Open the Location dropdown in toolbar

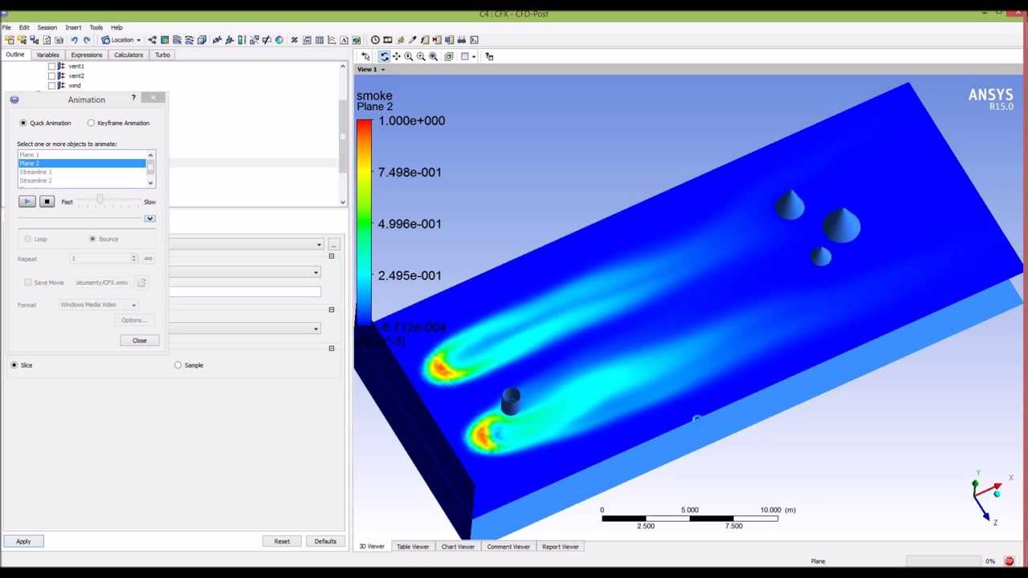coord(122,39)
